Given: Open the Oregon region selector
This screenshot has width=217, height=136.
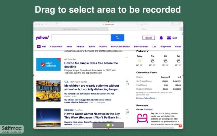Looking at the screenshot, I should [x=165, y=77].
